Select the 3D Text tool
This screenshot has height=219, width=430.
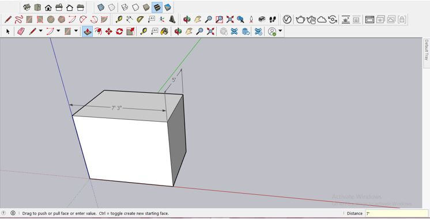click(172, 20)
